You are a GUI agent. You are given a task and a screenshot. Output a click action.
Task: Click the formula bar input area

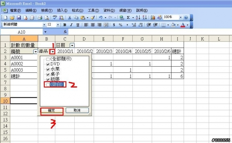tap(150, 32)
